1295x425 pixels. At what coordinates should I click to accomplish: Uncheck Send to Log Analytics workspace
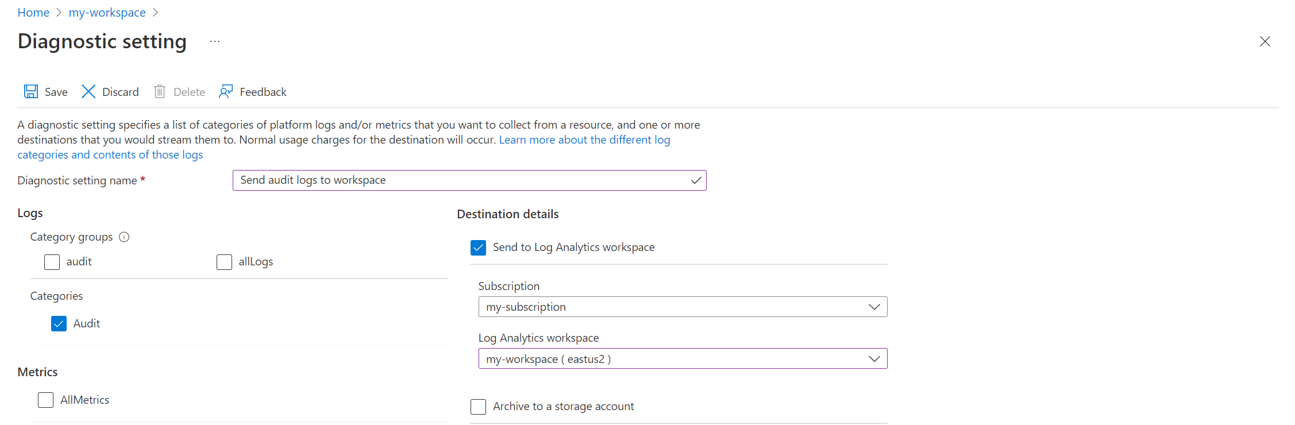click(478, 248)
